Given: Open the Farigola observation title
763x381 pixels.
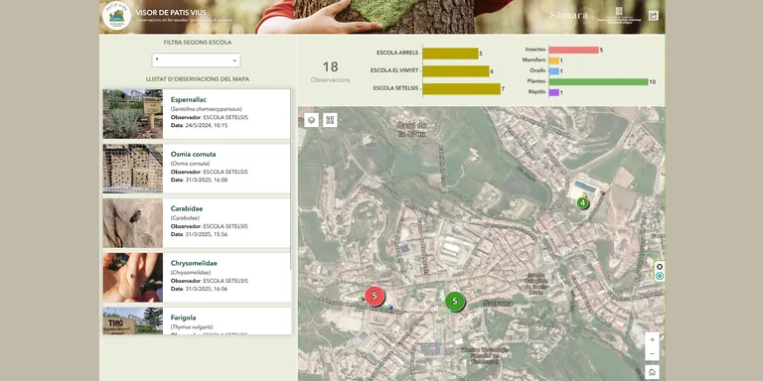Looking at the screenshot, I should tap(183, 317).
